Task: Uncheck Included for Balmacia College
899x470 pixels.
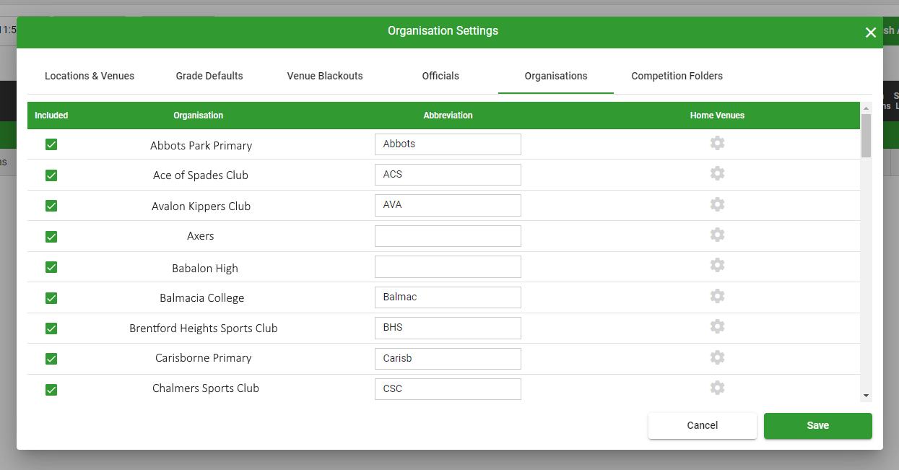Action: click(51, 298)
